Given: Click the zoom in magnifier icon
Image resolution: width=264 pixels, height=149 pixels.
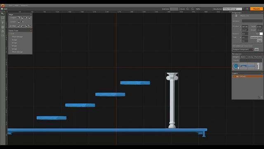Looking at the screenshot, I should coord(193,9).
